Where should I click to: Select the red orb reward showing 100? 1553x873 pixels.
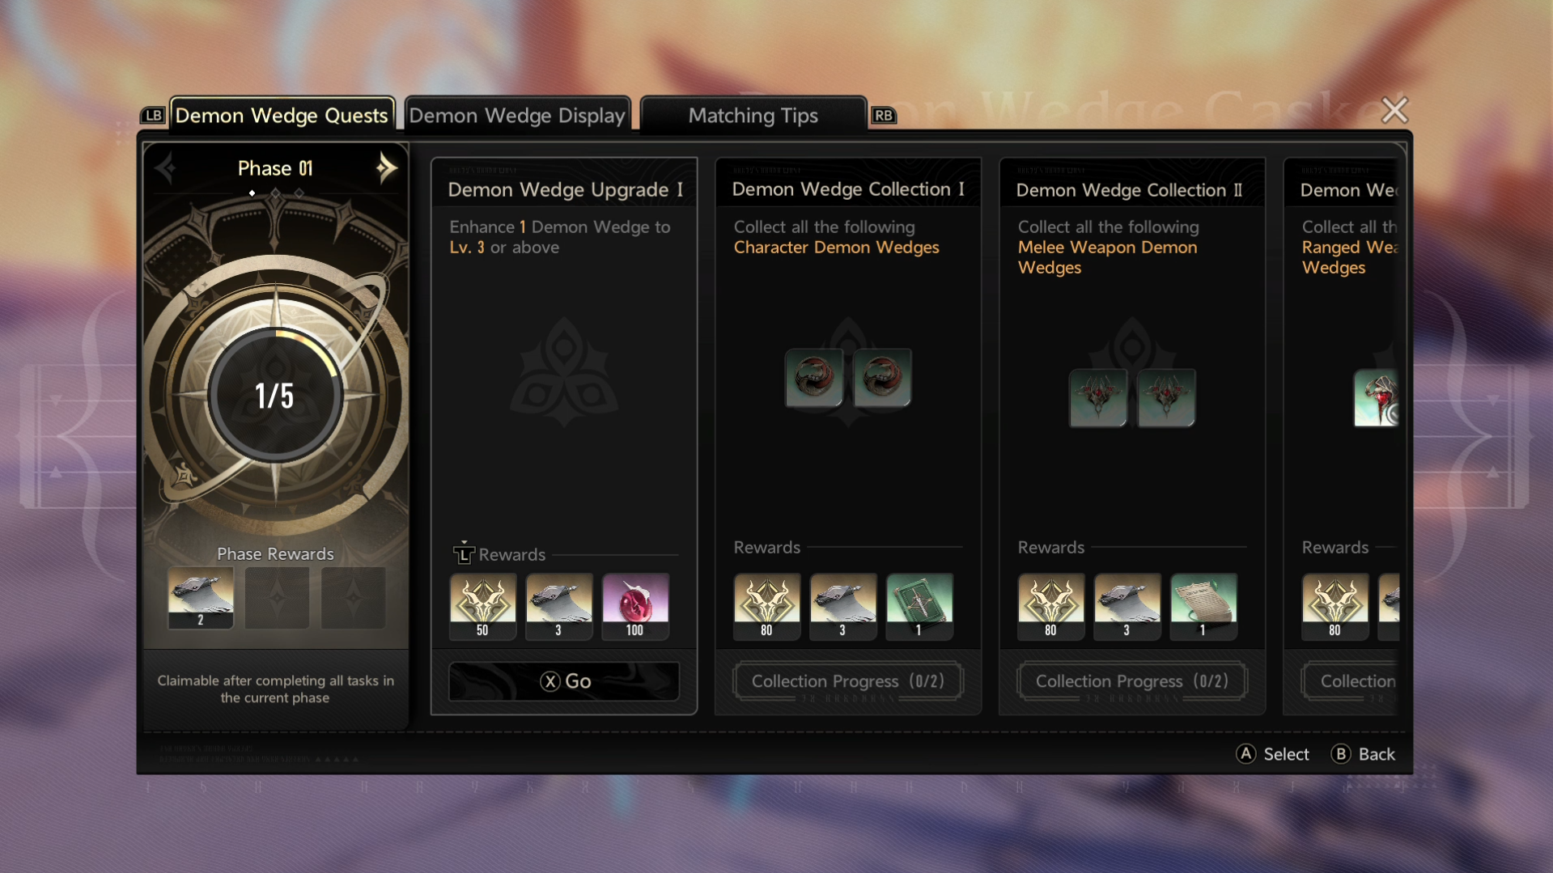point(635,607)
